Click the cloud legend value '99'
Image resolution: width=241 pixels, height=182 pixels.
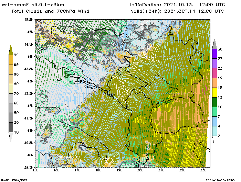[x=16, y=55]
